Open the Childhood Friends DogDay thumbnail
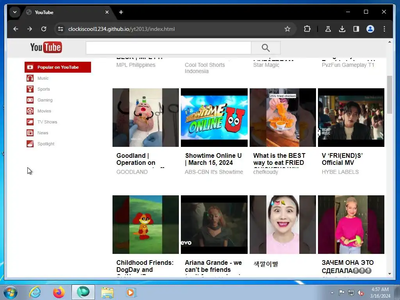 point(146,225)
